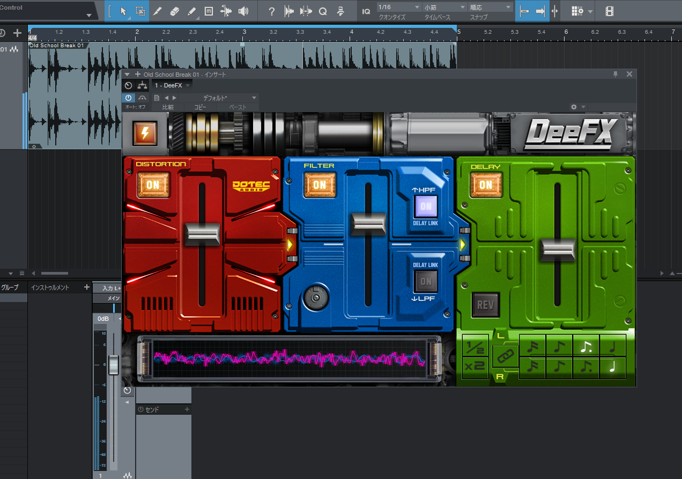Select the Eraser tool
Viewport: 682px width, 479px height.
click(174, 11)
